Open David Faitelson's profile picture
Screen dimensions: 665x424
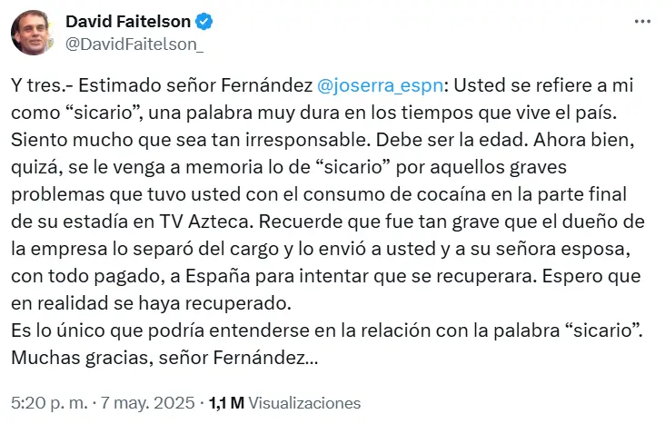pos(31,33)
